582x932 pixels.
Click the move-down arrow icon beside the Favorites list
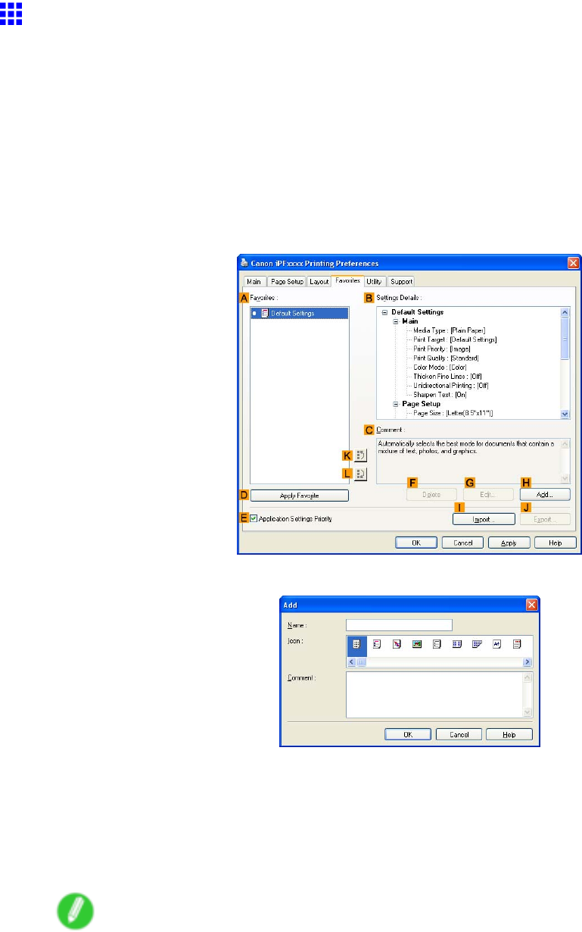click(x=362, y=474)
